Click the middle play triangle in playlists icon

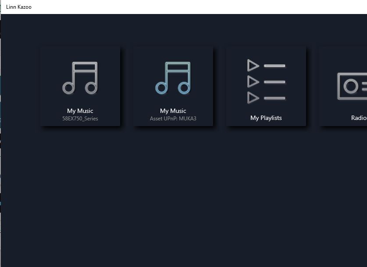click(x=253, y=81)
